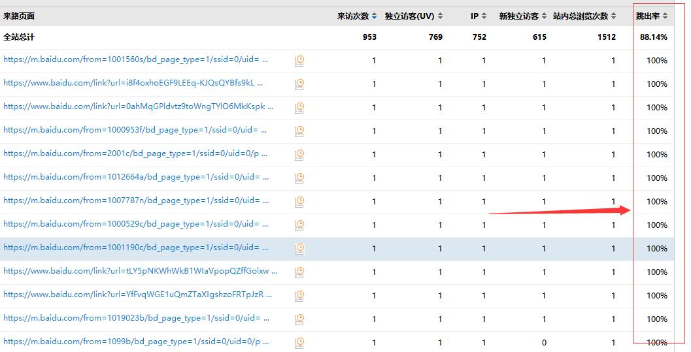Click the 来路页面 column header
The image size is (691, 352).
(19, 16)
